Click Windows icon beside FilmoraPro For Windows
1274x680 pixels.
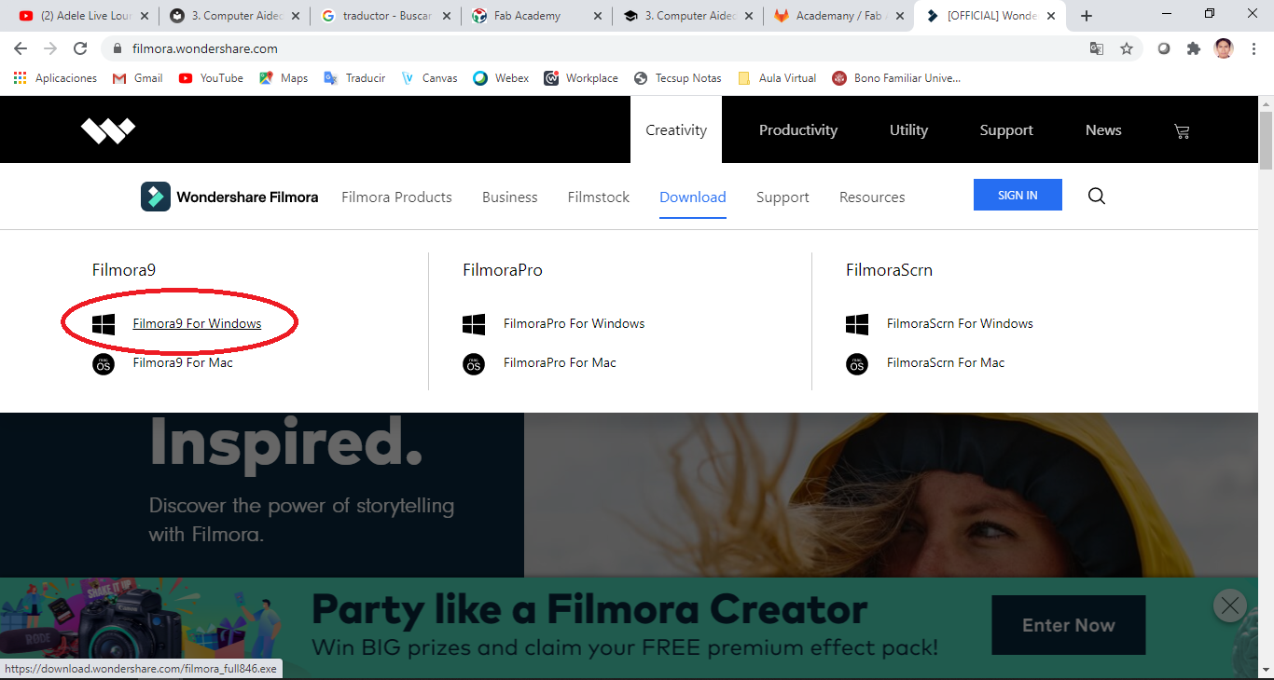(x=474, y=324)
